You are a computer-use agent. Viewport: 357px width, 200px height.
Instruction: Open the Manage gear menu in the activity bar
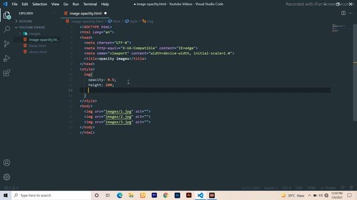coord(7,177)
